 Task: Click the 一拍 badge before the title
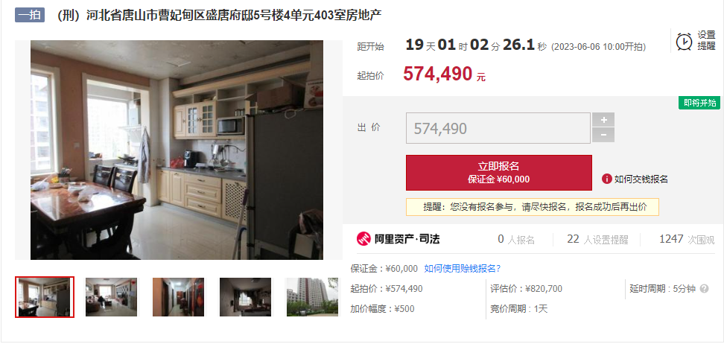(30, 15)
